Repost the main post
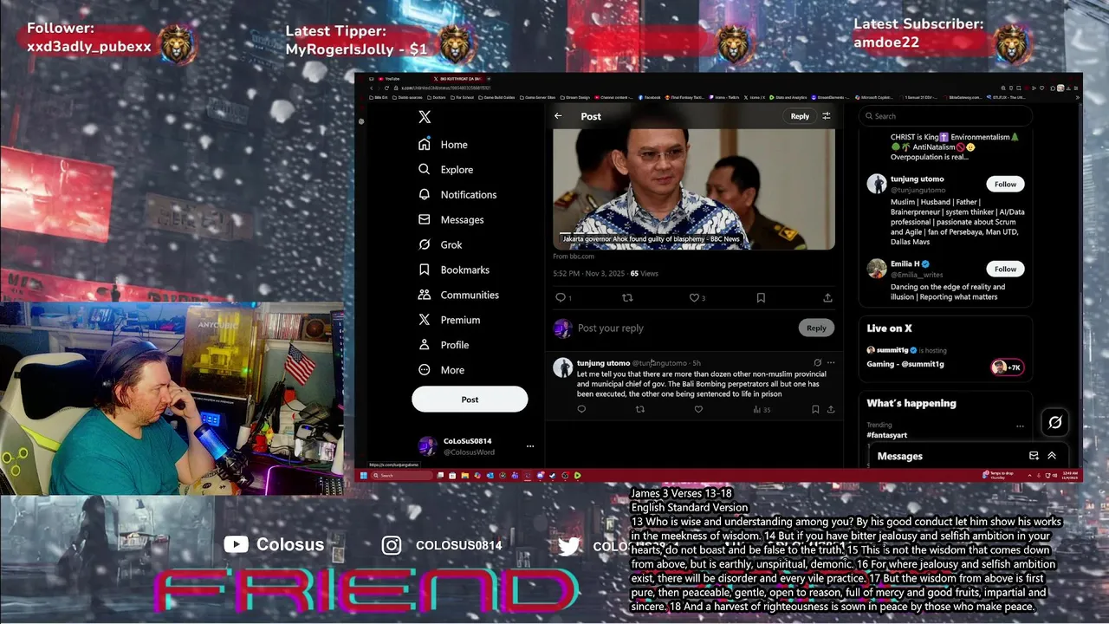 [628, 298]
